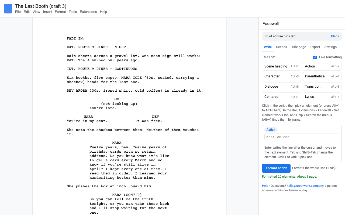Viewport: 345px width, 215px height.
Task: Open the View menu
Action: tap(36, 12)
